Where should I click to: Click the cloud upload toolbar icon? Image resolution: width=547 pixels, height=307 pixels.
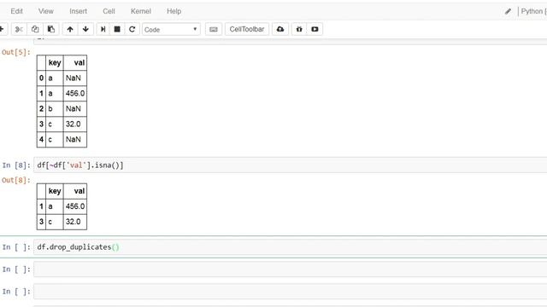click(280, 29)
